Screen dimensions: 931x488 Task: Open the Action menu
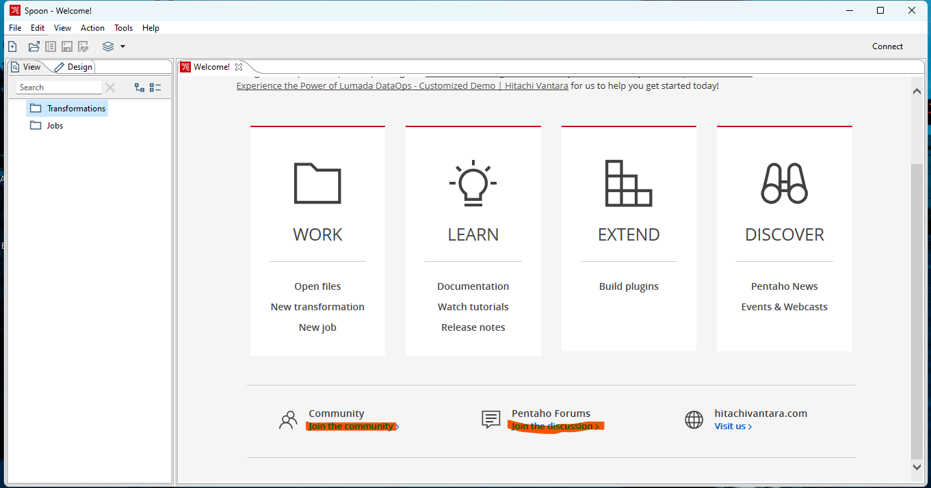[x=92, y=28]
